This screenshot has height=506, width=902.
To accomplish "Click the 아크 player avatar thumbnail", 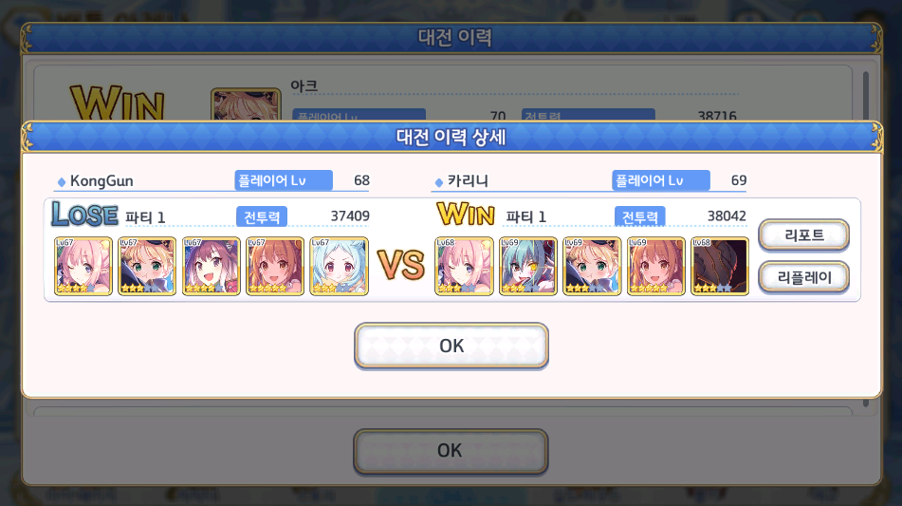I will tap(246, 104).
